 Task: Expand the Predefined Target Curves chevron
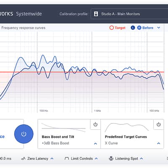pyautogui.click(x=159, y=143)
